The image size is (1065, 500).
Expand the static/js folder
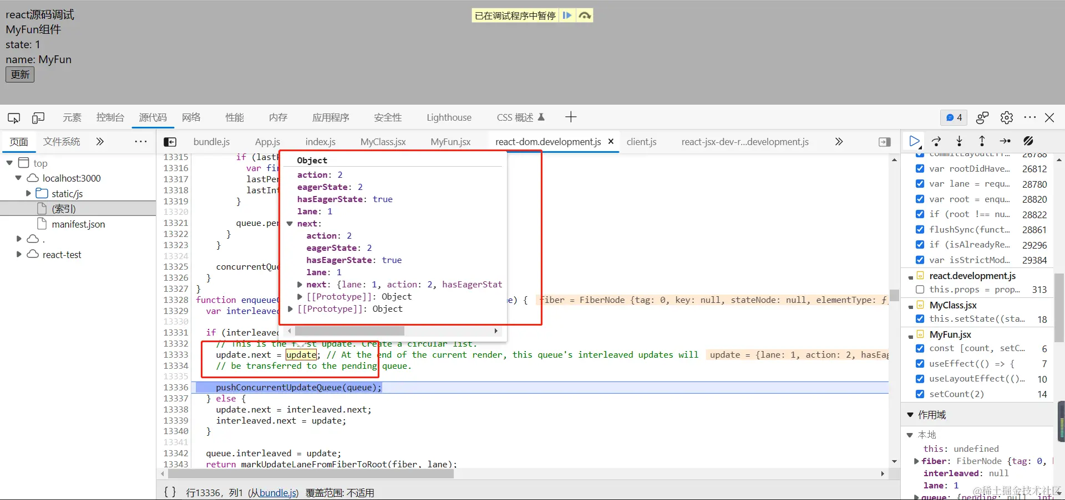[28, 193]
